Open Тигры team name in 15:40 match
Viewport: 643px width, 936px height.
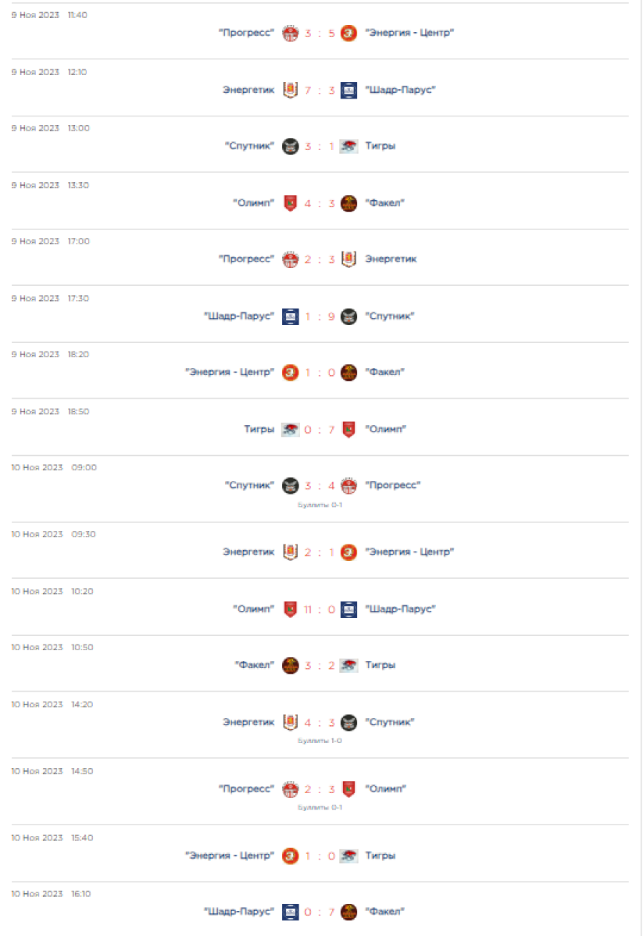(x=380, y=856)
